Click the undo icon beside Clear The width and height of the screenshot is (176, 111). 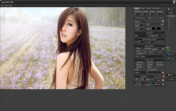[163, 85]
